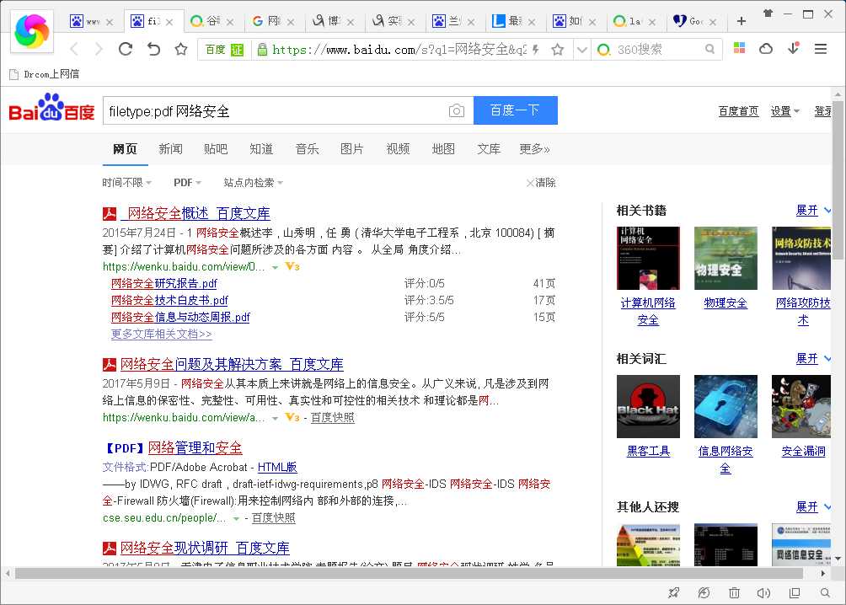846x605 pixels.
Task: Open 网络安全概述_百度文库 result
Action: [x=195, y=214]
